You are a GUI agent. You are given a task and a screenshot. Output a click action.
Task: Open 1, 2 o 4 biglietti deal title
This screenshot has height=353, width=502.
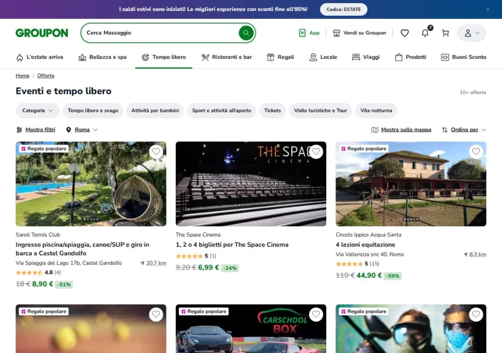click(x=232, y=245)
